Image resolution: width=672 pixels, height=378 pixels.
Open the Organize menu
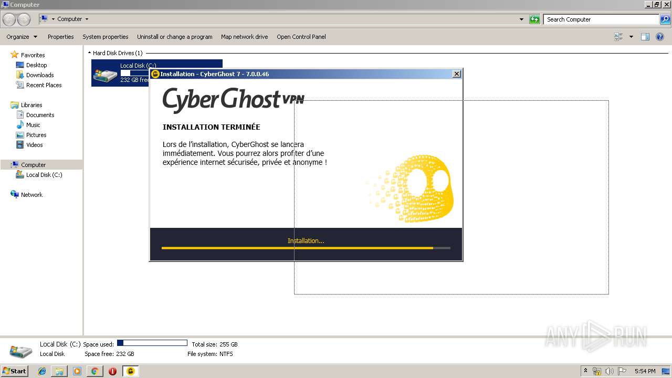(x=22, y=37)
